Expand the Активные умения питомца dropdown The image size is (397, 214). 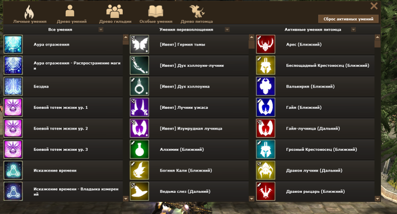tap(353, 30)
